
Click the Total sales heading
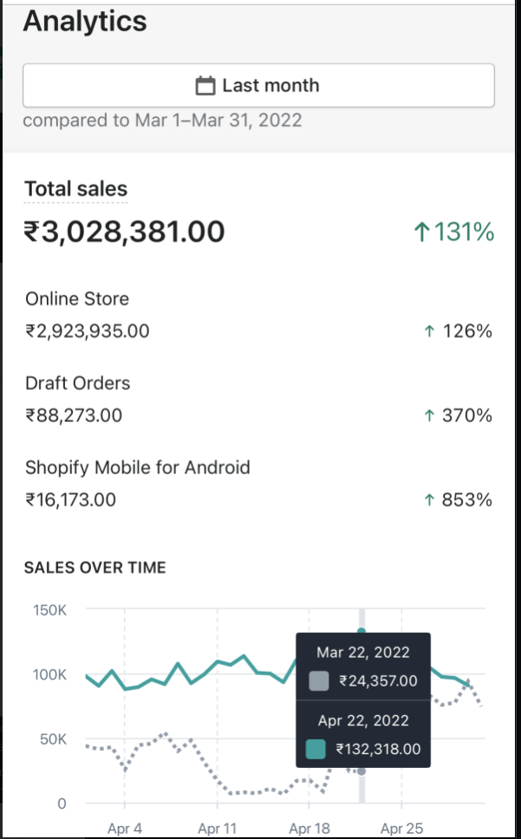coord(75,189)
